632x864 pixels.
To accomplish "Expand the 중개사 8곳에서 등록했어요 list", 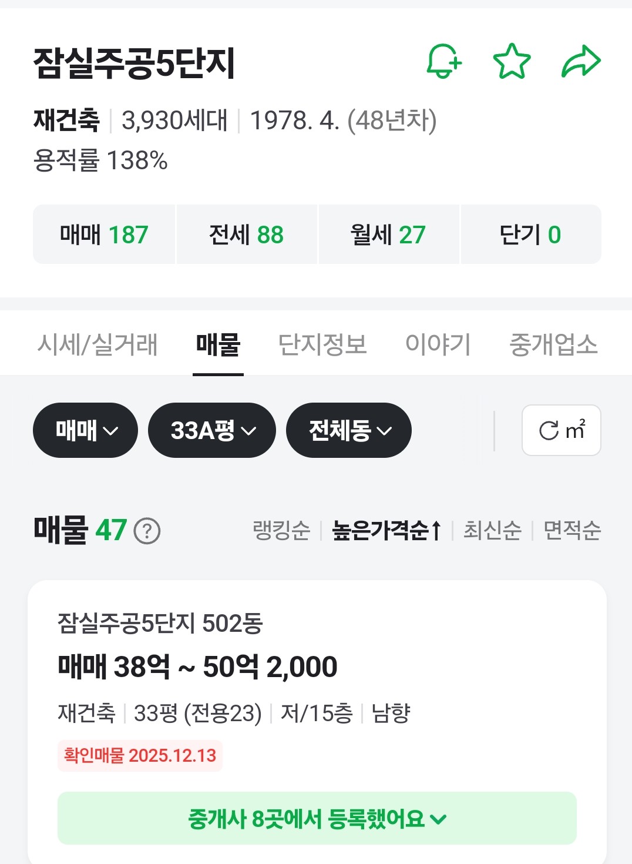I will pos(317,818).
